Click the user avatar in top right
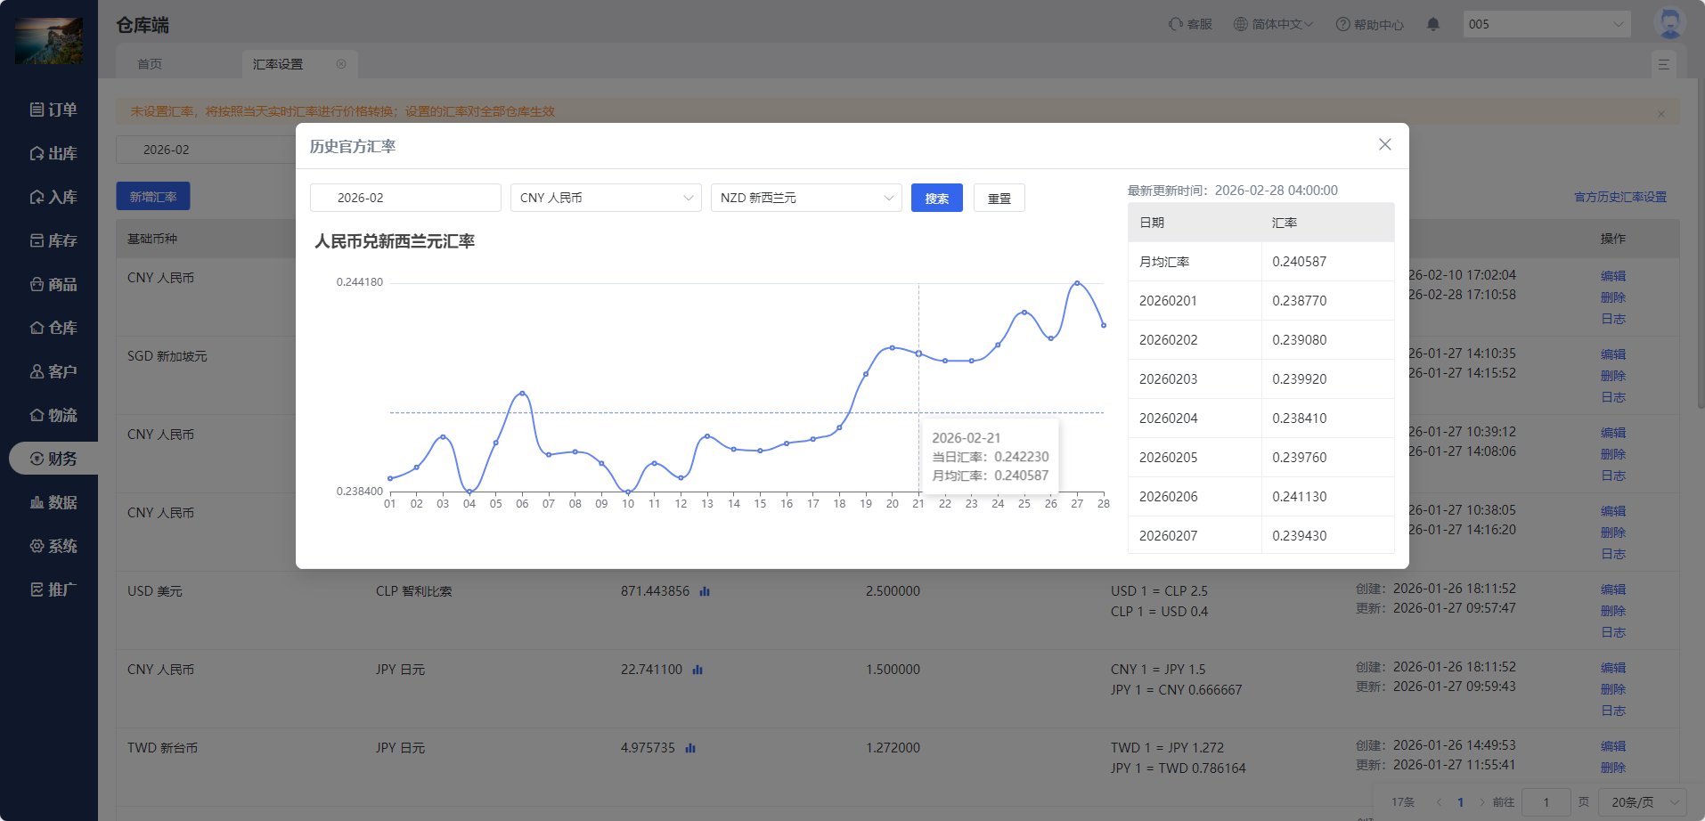 point(1669,23)
